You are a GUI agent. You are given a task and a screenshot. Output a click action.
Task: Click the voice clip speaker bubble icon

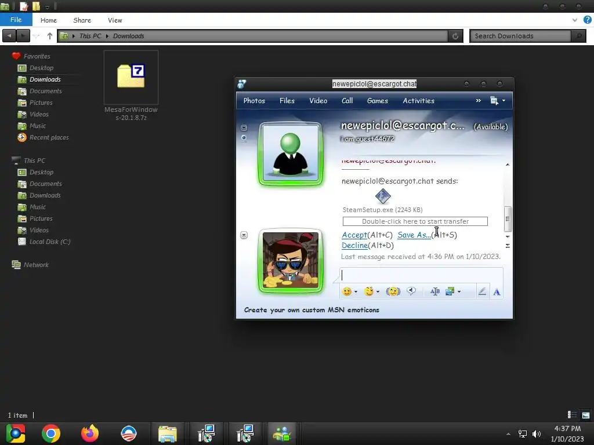click(x=411, y=291)
